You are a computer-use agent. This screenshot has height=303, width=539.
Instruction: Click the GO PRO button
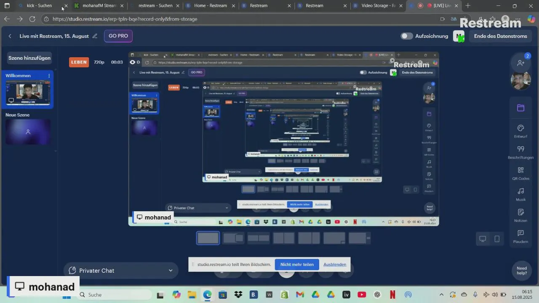point(118,36)
